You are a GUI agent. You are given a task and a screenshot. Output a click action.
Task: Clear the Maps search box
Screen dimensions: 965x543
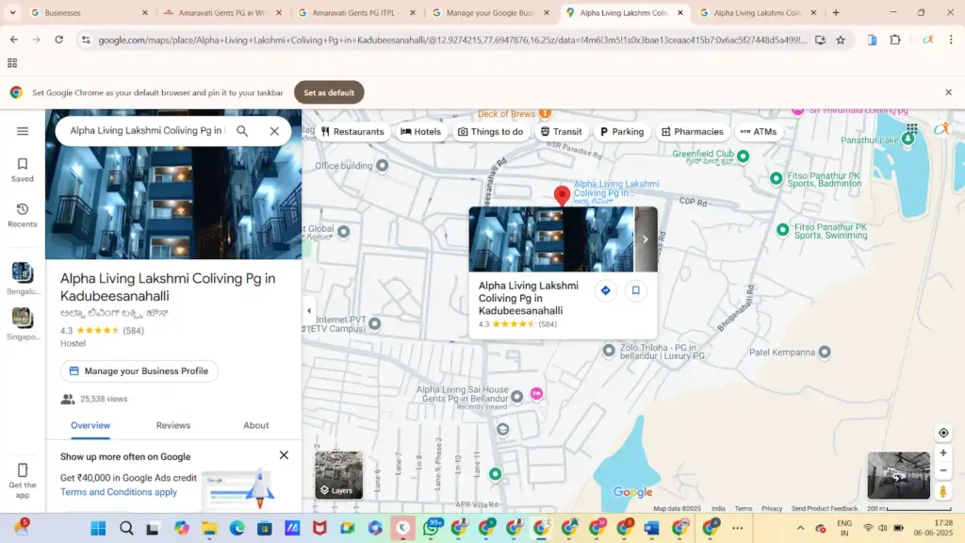coord(274,131)
